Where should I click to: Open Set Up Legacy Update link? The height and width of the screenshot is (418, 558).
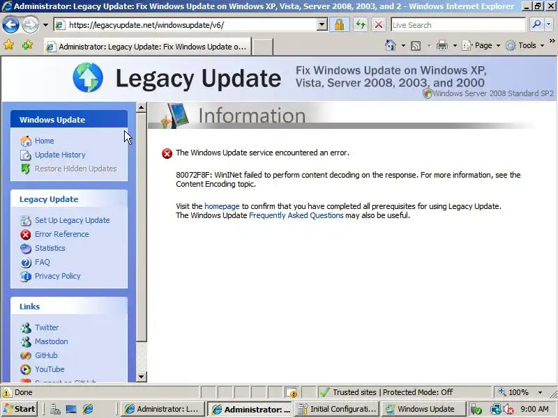click(x=73, y=220)
